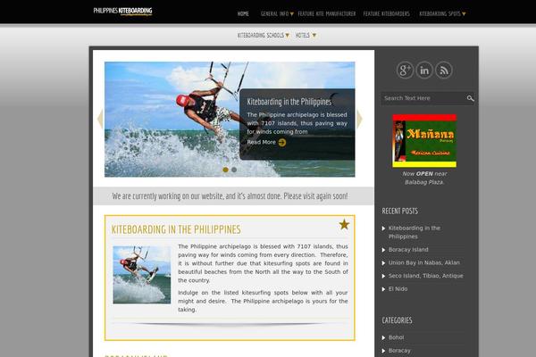This screenshot has width=536, height=357.
Task: Expand the General Info dropdown arrow
Action: tap(291, 14)
